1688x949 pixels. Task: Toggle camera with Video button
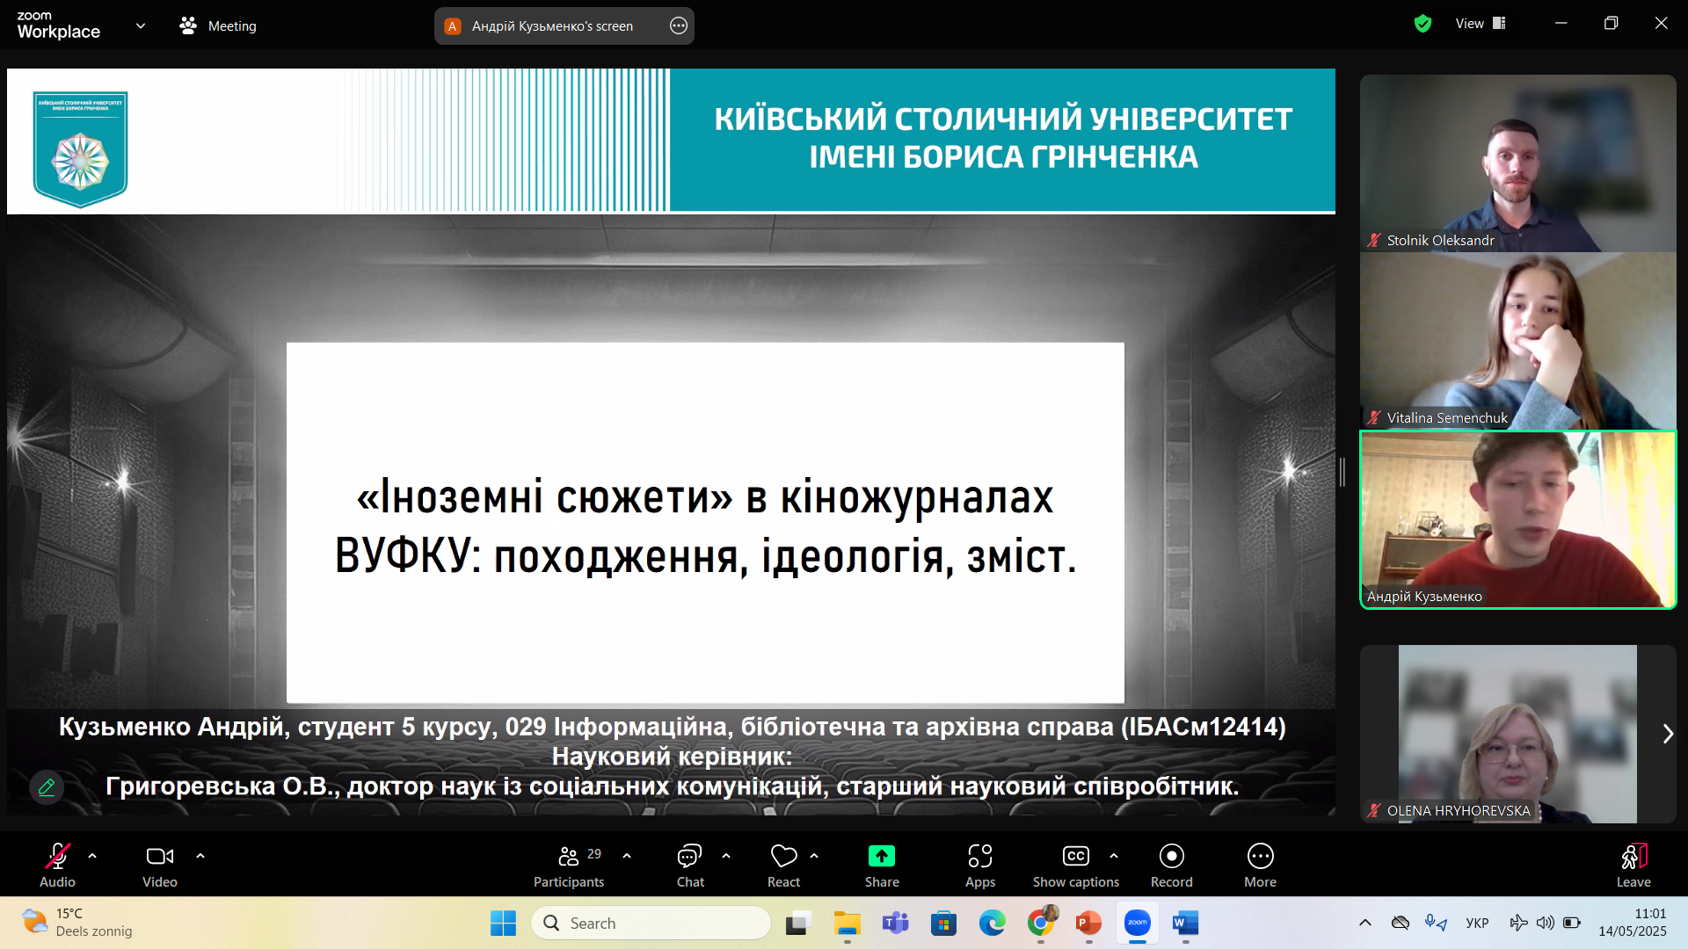tap(159, 856)
